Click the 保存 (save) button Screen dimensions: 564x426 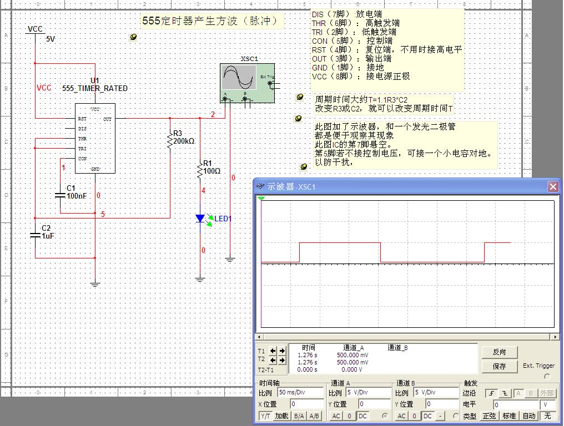point(499,366)
